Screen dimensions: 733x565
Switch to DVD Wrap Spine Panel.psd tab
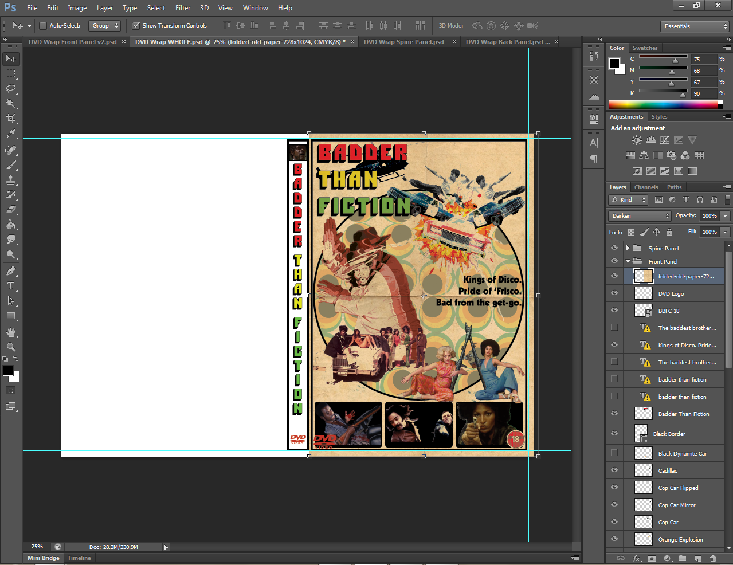pos(403,42)
